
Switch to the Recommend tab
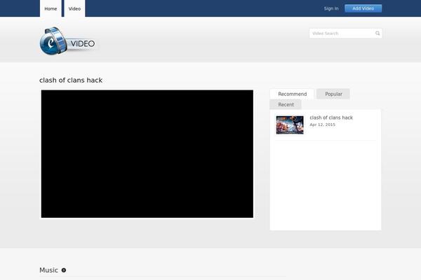[292, 94]
